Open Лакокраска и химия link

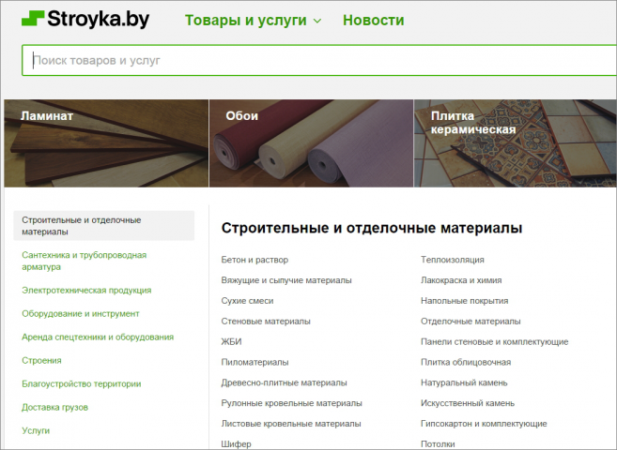[x=461, y=280]
